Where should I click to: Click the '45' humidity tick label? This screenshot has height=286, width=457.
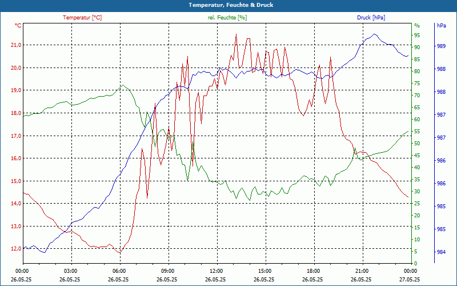tap(417, 156)
